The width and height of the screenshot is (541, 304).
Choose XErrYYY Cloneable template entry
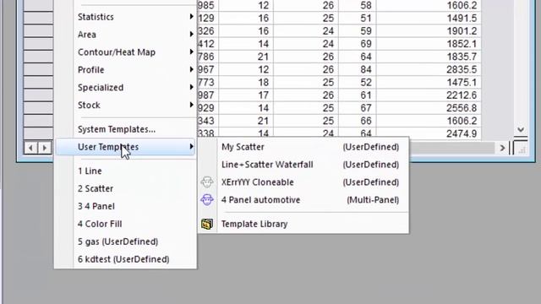coord(303,182)
